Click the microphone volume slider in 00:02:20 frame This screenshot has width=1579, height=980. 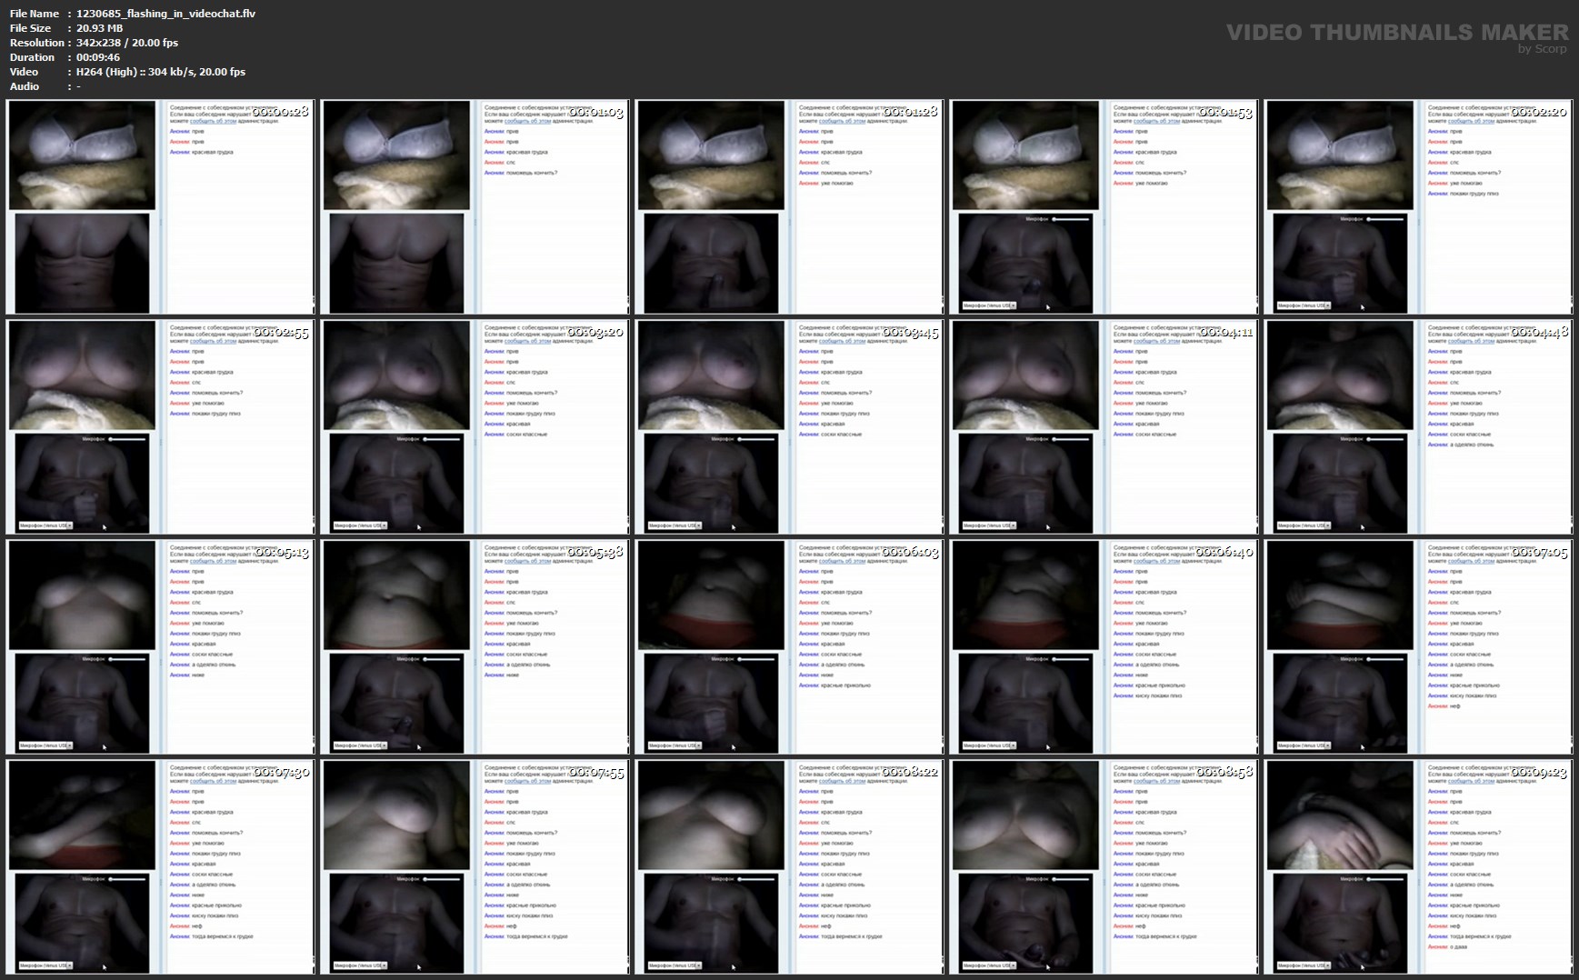click(x=1385, y=219)
